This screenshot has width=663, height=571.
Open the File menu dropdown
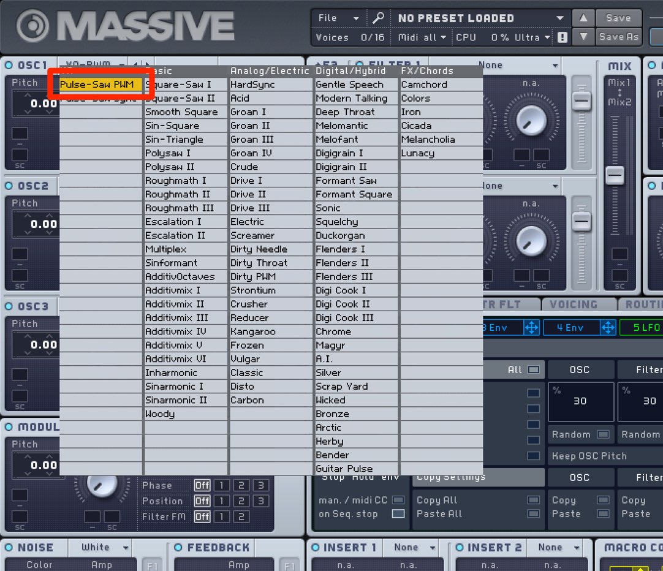338,18
